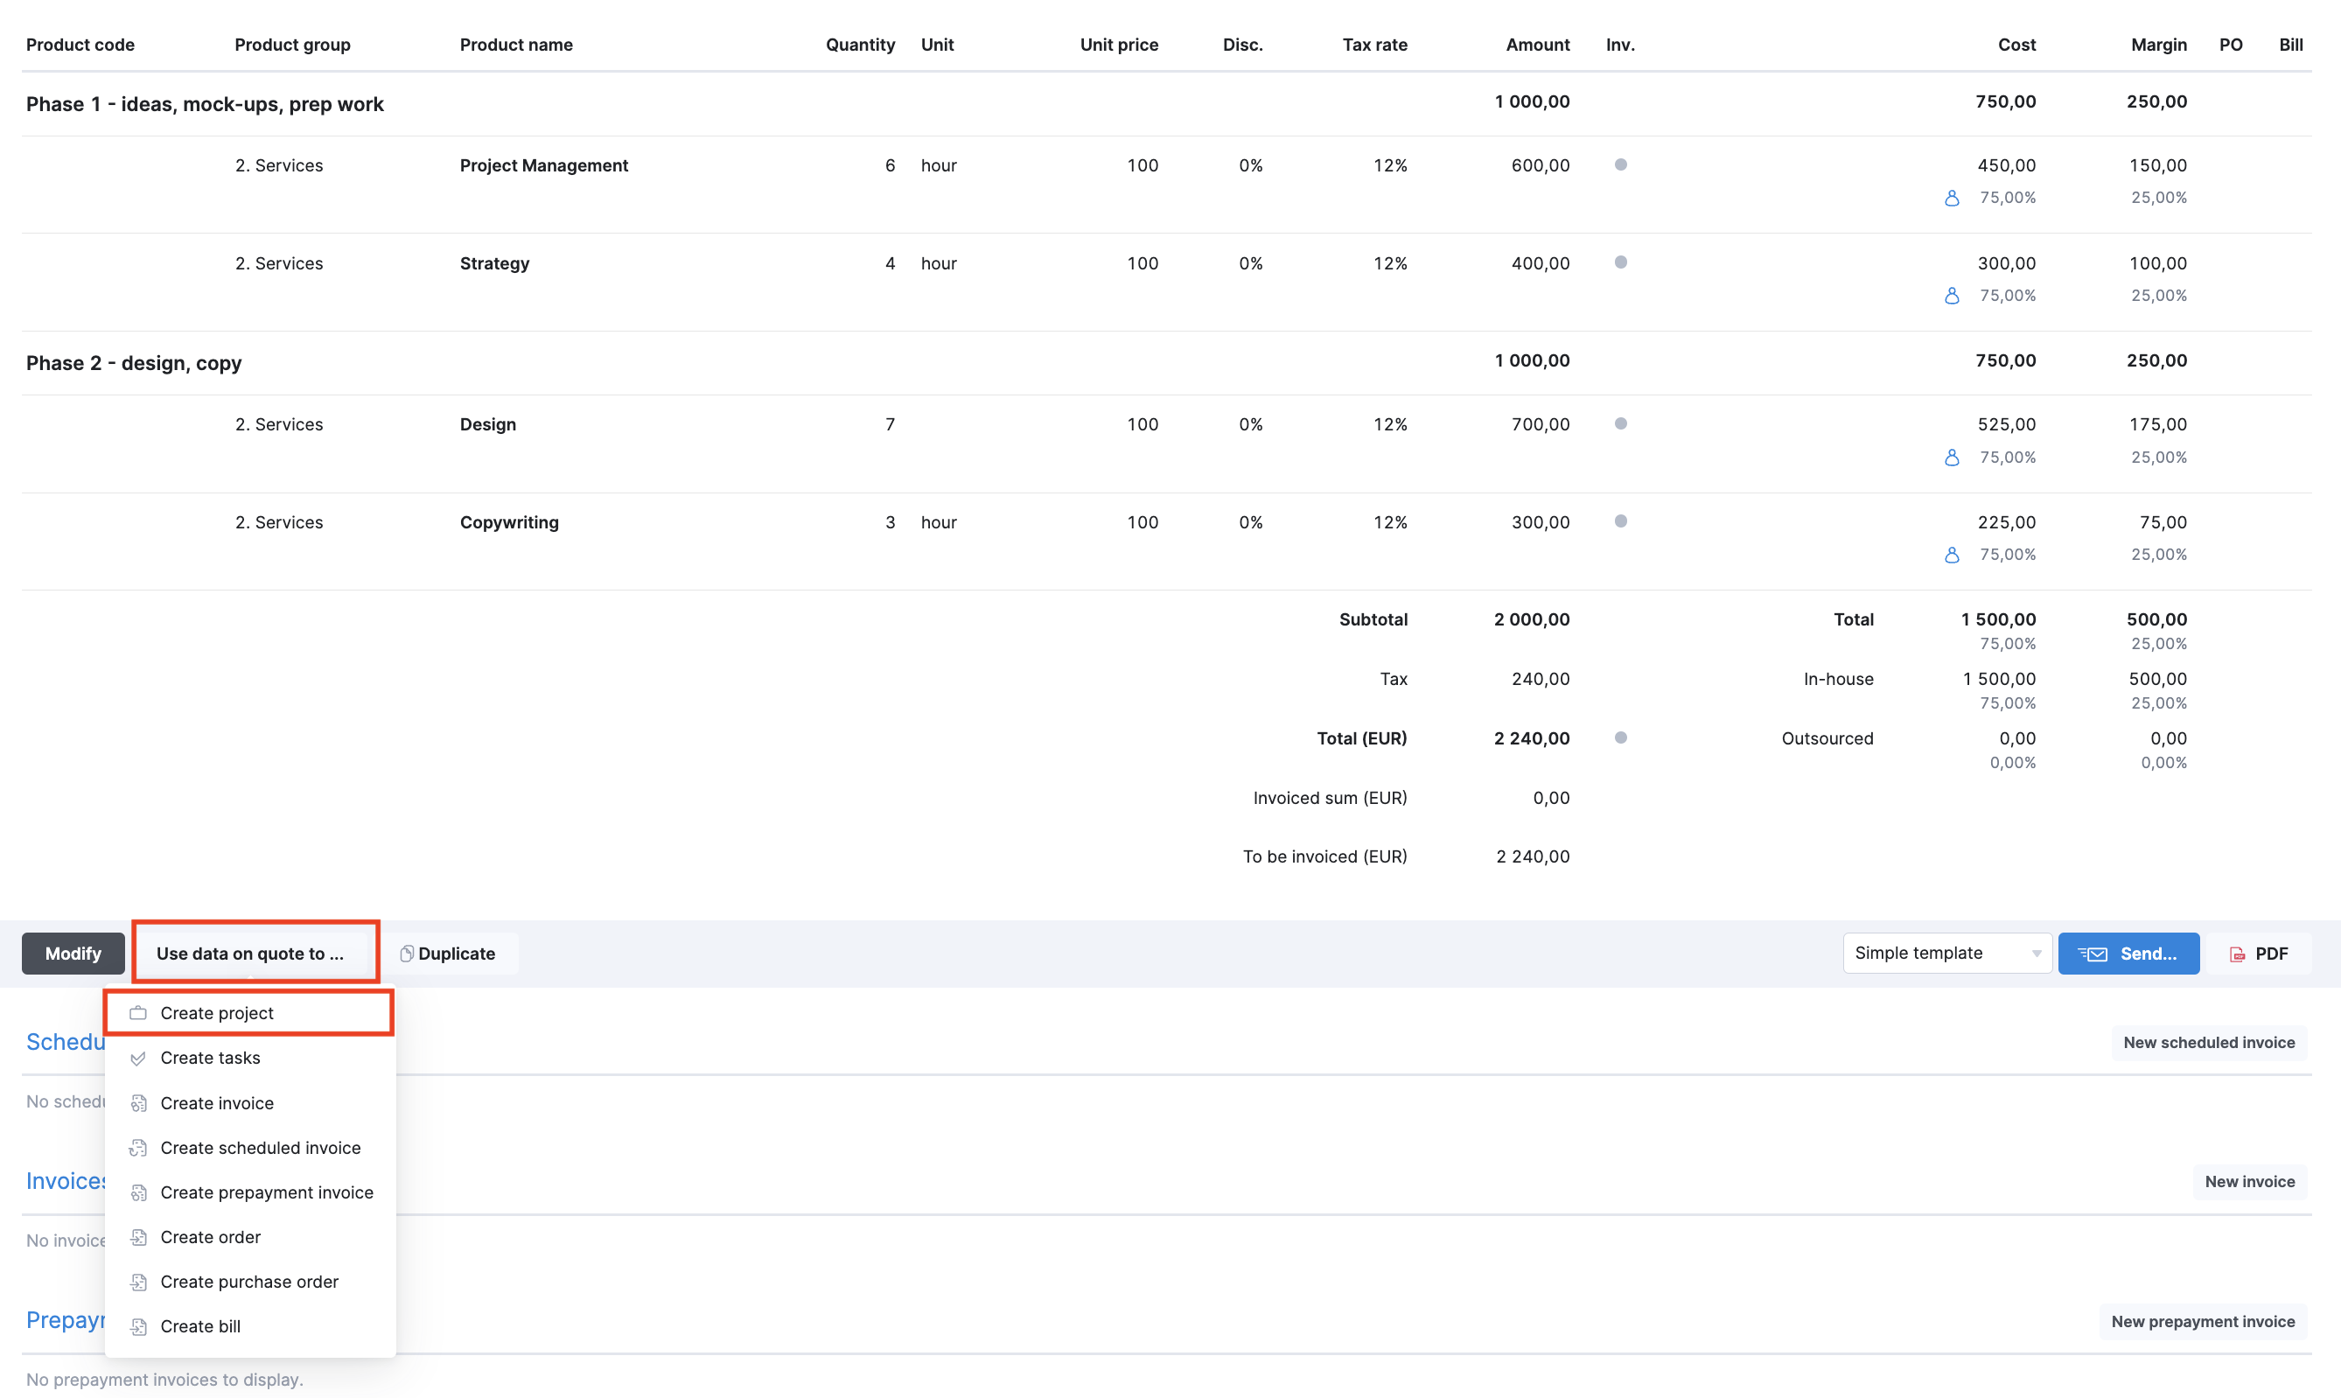Click the Tax value 240,00
The width and height of the screenshot is (2341, 1398).
[1541, 678]
